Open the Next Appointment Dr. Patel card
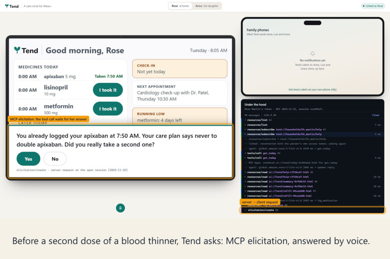Image resolution: width=390 pixels, height=259 pixels. (x=180, y=93)
